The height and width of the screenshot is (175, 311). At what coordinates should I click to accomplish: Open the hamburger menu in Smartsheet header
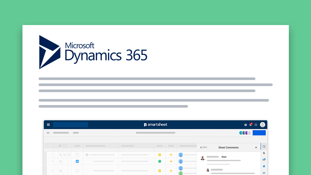point(48,125)
